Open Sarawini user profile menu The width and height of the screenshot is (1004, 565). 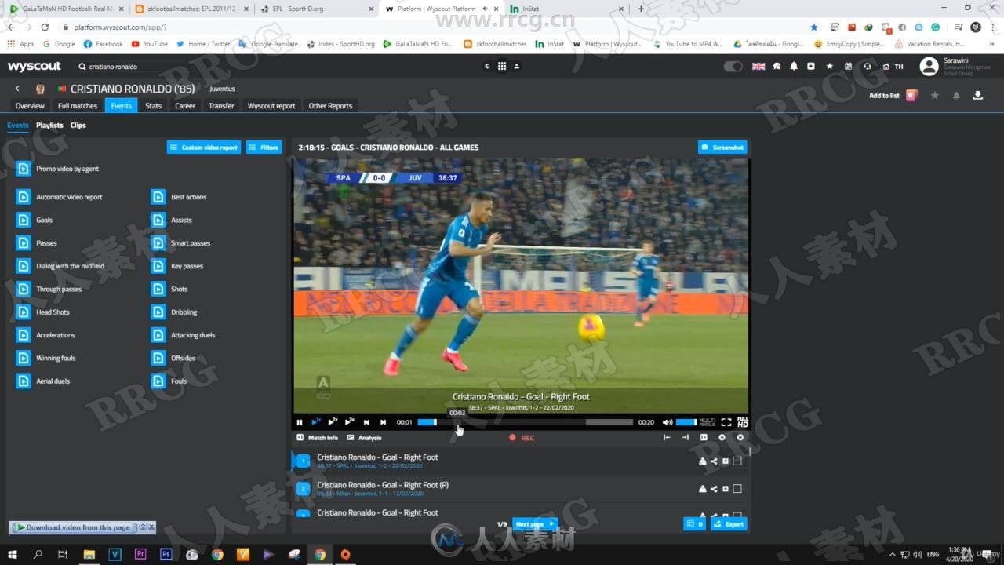pos(955,67)
